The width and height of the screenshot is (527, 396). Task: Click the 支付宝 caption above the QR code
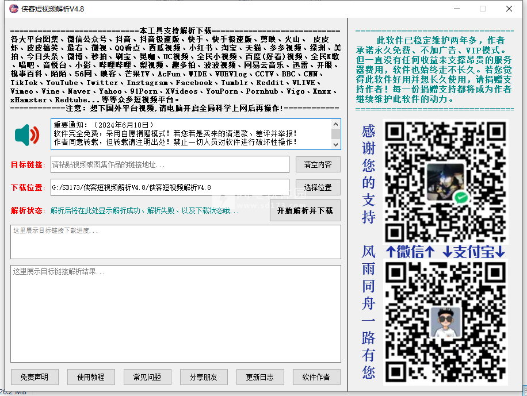[x=474, y=252]
